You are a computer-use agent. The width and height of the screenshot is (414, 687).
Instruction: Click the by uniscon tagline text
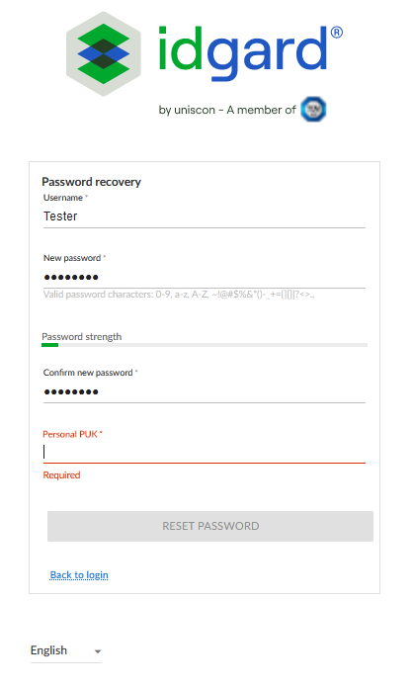(x=227, y=110)
